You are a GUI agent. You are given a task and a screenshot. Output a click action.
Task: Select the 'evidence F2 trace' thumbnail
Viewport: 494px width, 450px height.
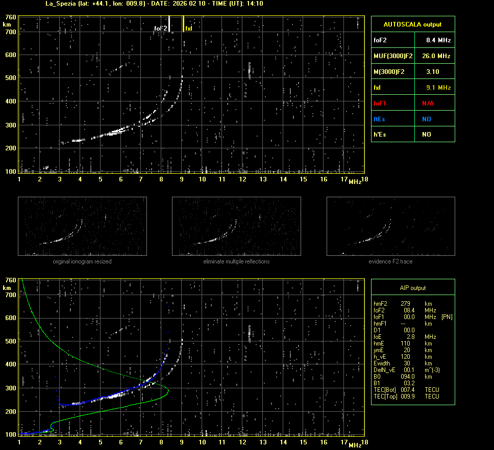[x=390, y=226]
